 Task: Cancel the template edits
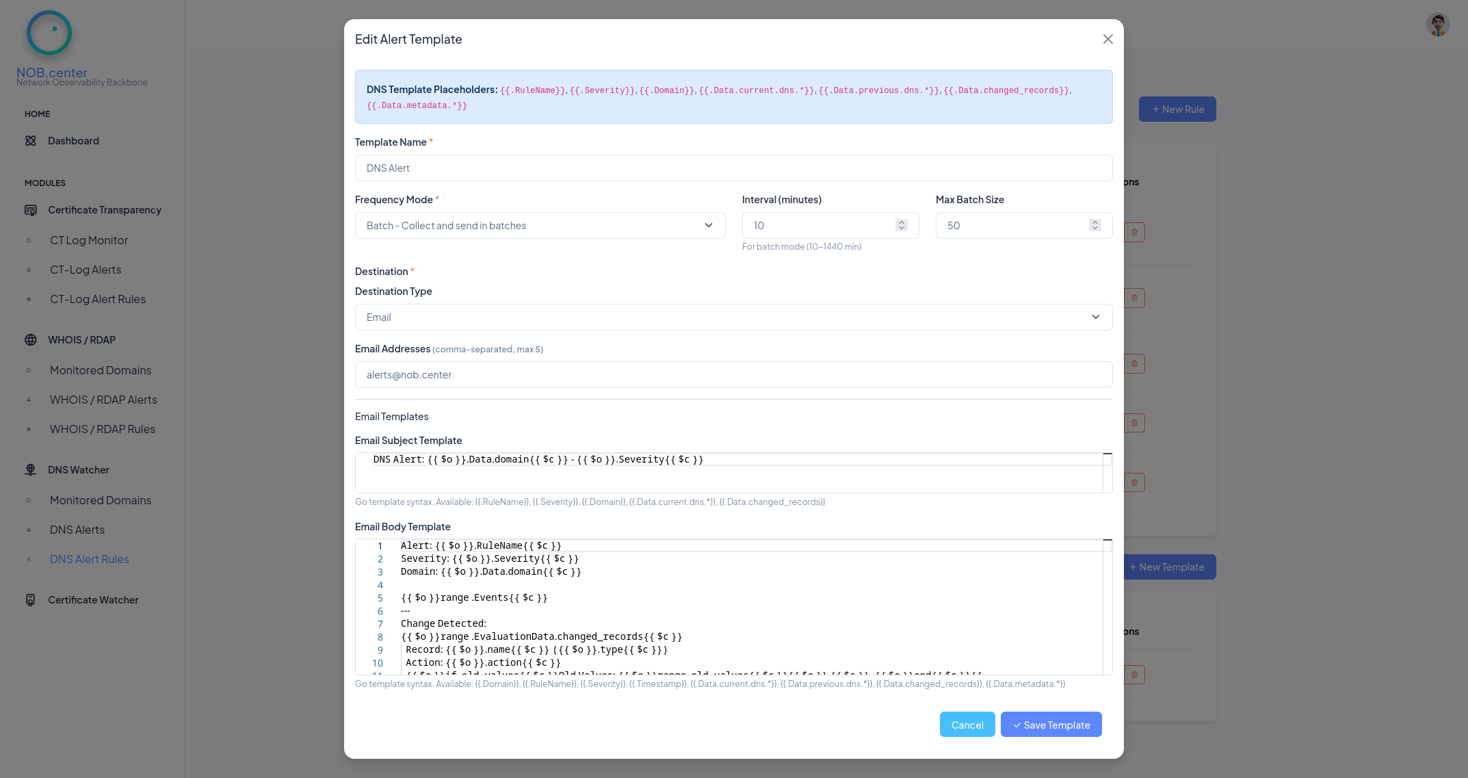pyautogui.click(x=967, y=724)
